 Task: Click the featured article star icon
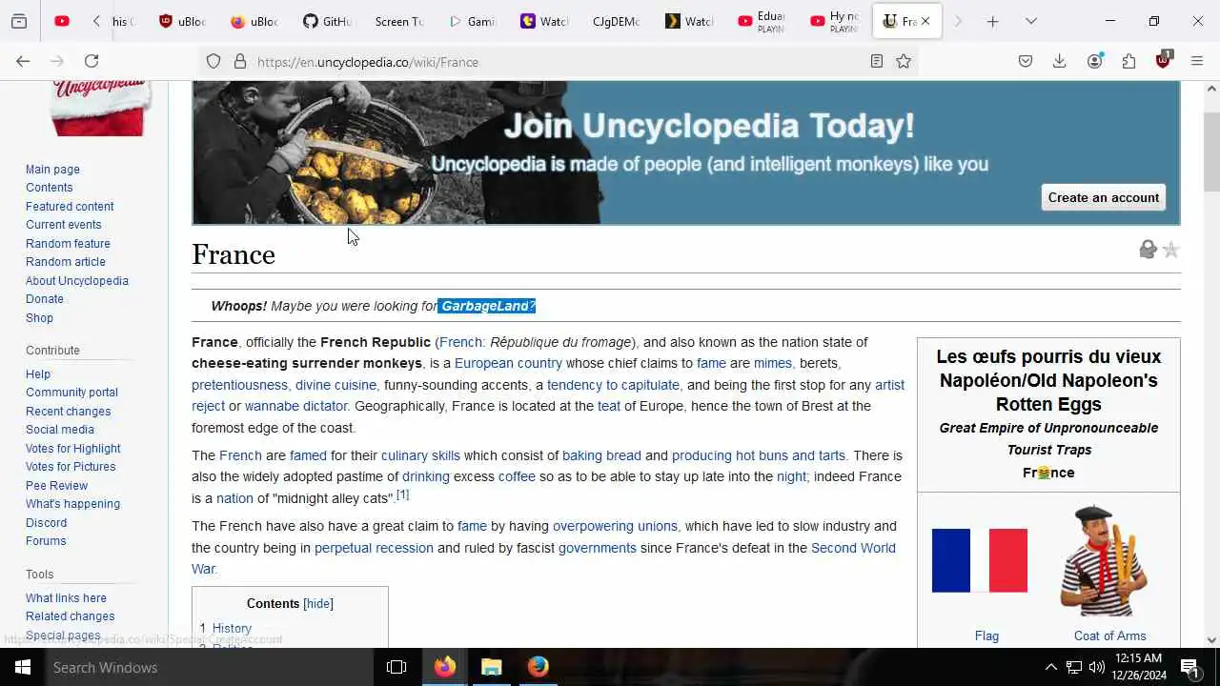click(1171, 250)
